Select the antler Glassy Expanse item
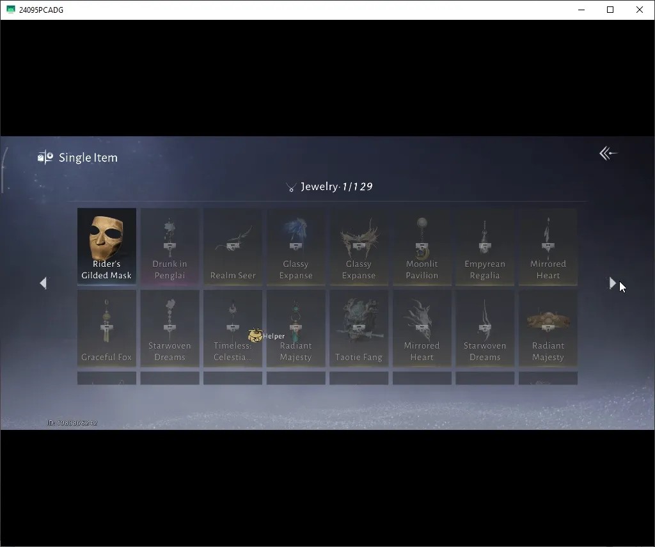The image size is (655, 547). [359, 246]
